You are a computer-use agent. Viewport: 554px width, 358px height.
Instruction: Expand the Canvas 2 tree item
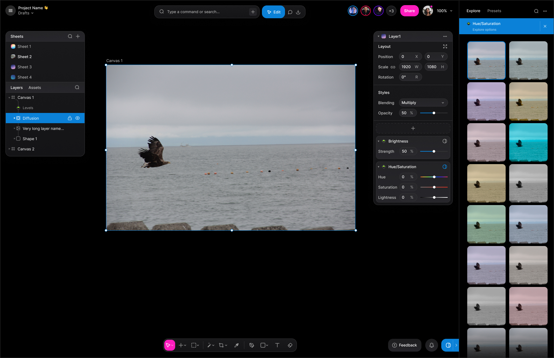coord(9,149)
